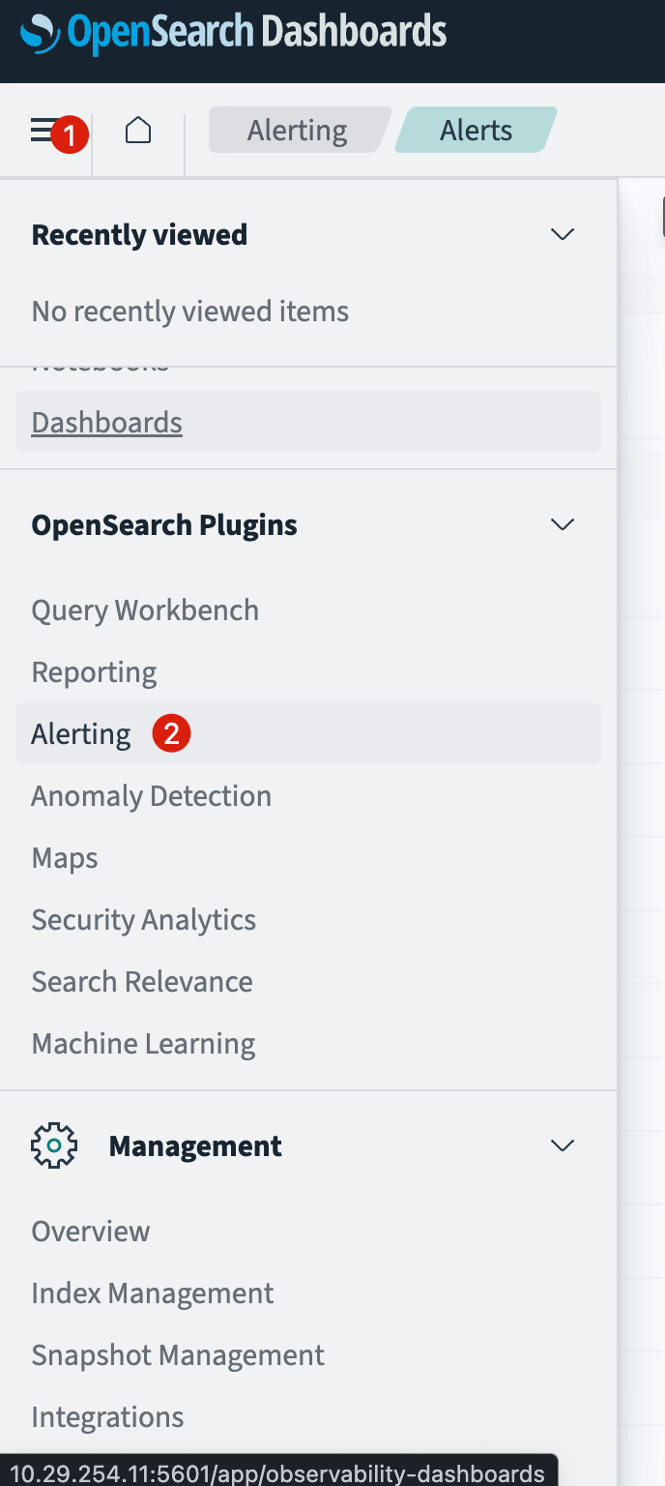Open Search Relevance plugin

[x=142, y=982]
